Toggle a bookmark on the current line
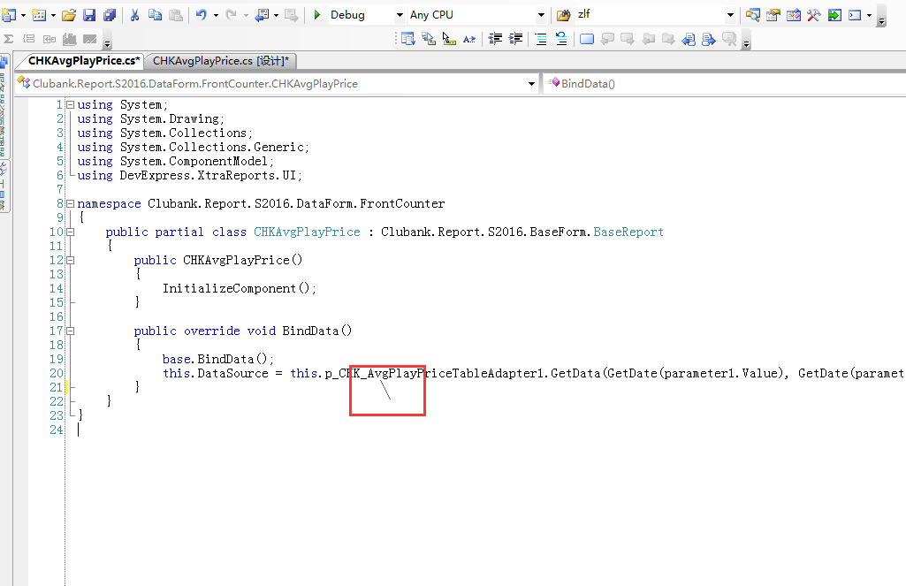906x586 pixels. (587, 39)
